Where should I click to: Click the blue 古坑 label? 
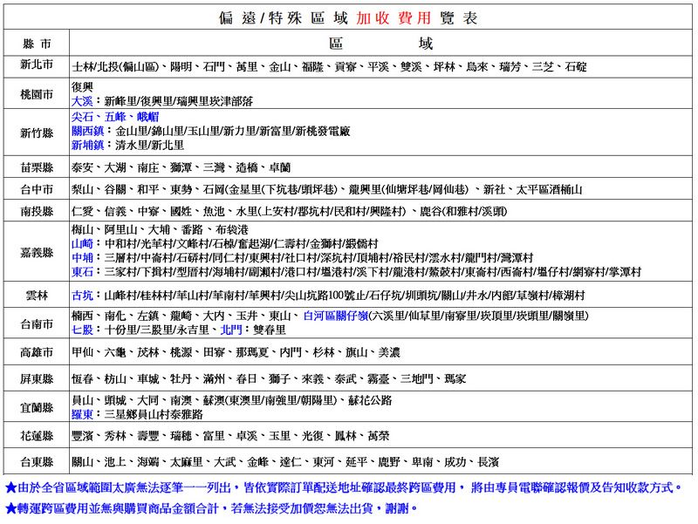click(x=82, y=296)
